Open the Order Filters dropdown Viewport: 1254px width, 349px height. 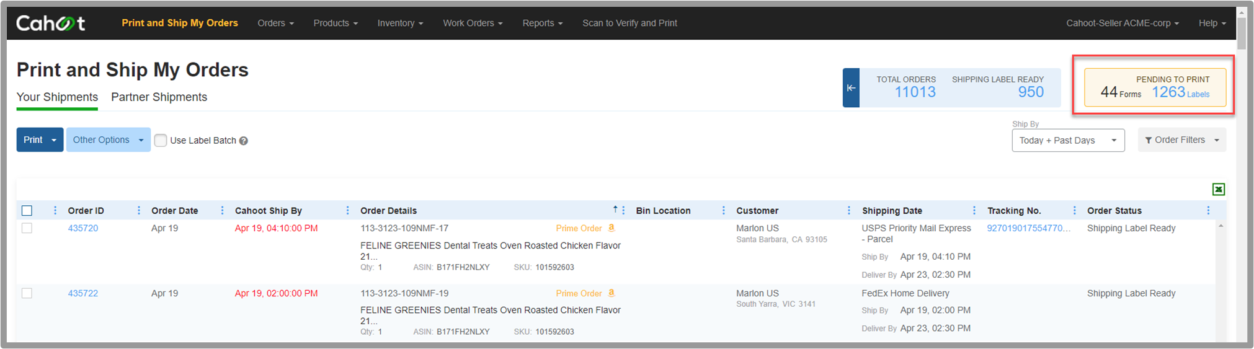coord(1181,140)
